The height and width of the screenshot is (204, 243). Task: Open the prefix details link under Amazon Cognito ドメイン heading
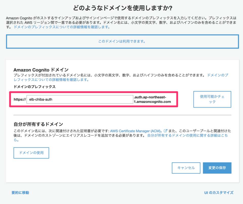coord(121,77)
